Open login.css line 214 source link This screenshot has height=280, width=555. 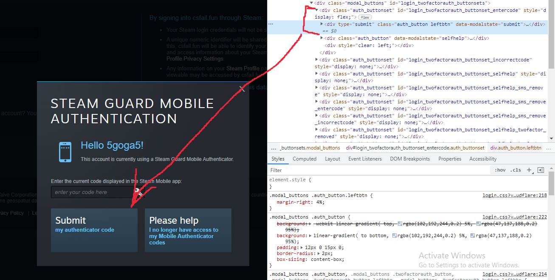click(x=515, y=274)
